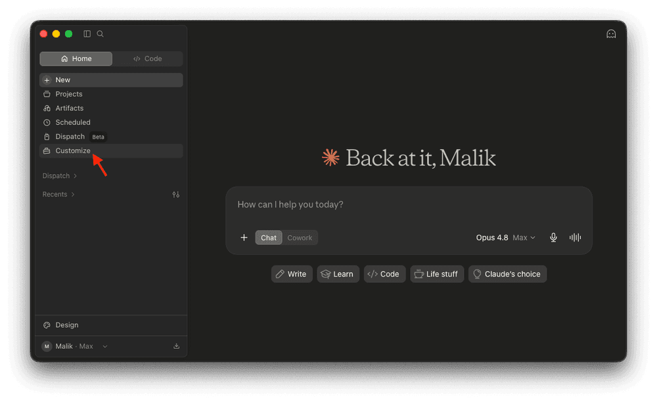Start a New chat in sidebar
Screen dimensions: 657x402
click(111, 80)
